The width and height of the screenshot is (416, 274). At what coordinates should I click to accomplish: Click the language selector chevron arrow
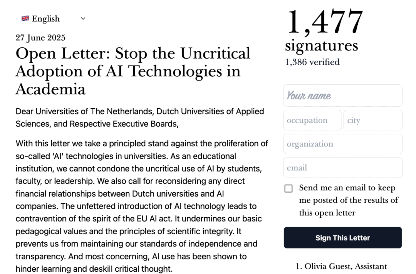(83, 18)
